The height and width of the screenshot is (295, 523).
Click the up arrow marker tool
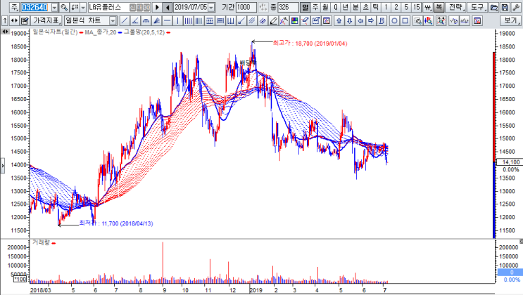(339, 21)
